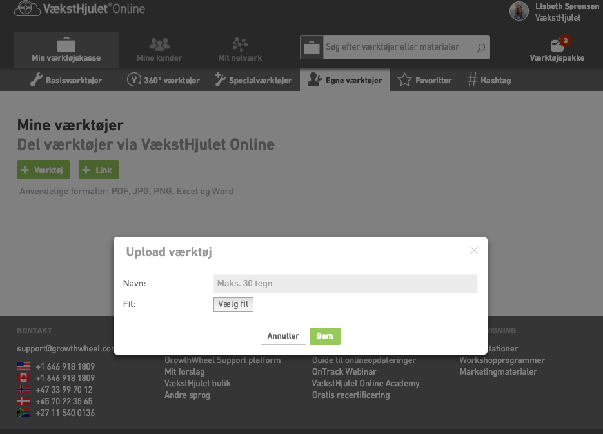The height and width of the screenshot is (434, 603).
Task: Focus the tool search input field
Action: [x=397, y=47]
